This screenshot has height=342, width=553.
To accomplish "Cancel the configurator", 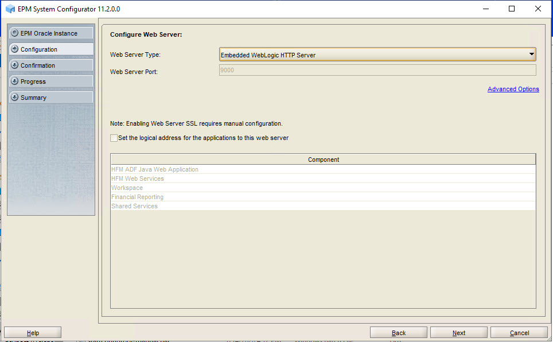I will pyautogui.click(x=519, y=332).
